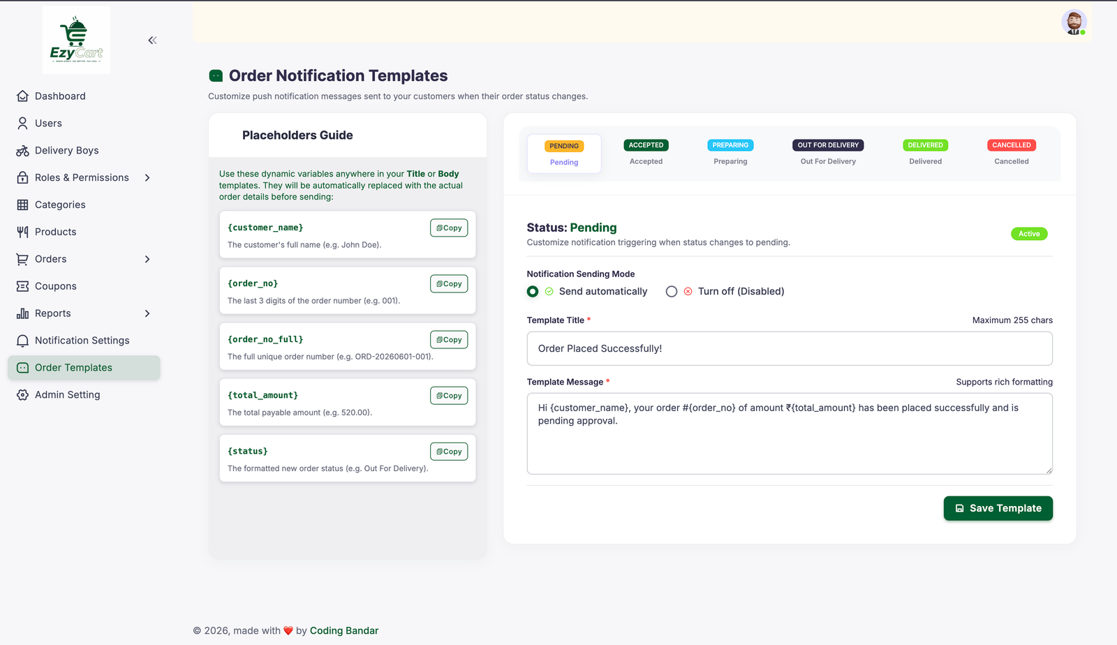This screenshot has width=1117, height=645.
Task: Click the Products fork and knife icon
Action: pos(22,232)
